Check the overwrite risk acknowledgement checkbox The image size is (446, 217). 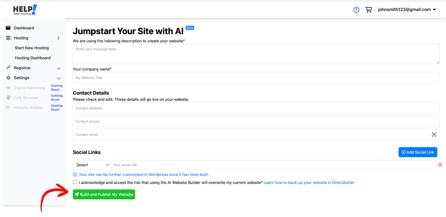pyautogui.click(x=75, y=182)
